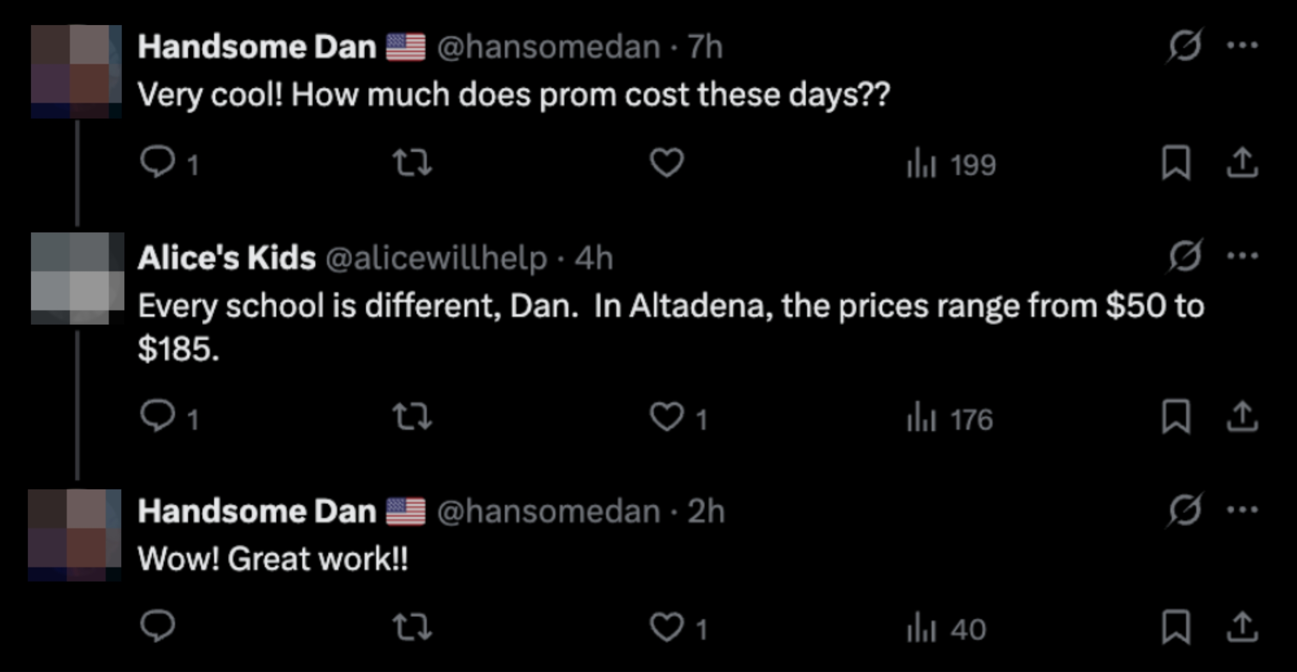Like the Alice's Kids tweet about Altadena
The width and height of the screenshot is (1297, 672).
pos(666,416)
